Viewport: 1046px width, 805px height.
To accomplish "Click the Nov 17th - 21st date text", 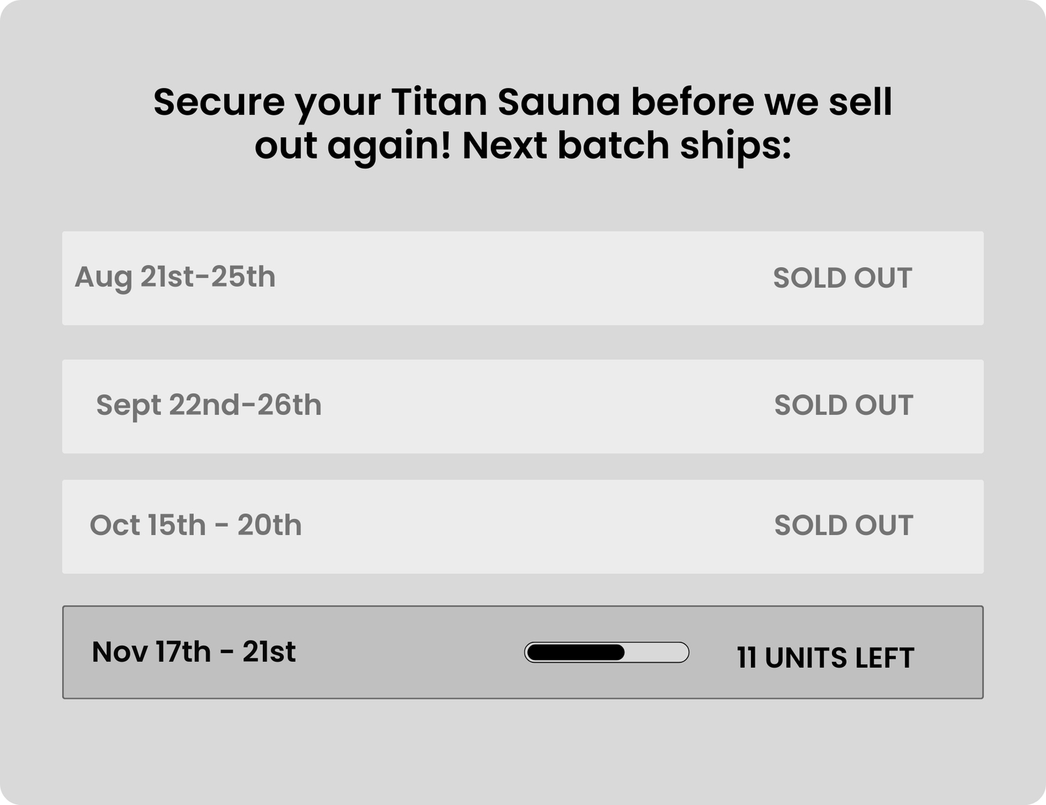I will 193,652.
